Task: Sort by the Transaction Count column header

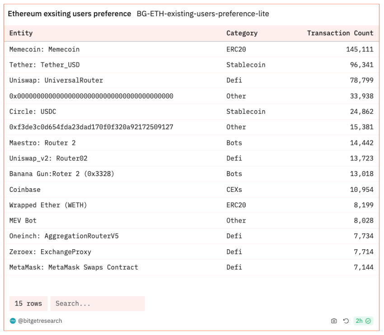Action: point(340,33)
